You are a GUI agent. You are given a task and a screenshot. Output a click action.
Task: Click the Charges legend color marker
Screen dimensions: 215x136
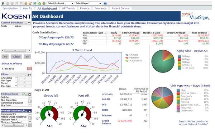(x=127, y=55)
